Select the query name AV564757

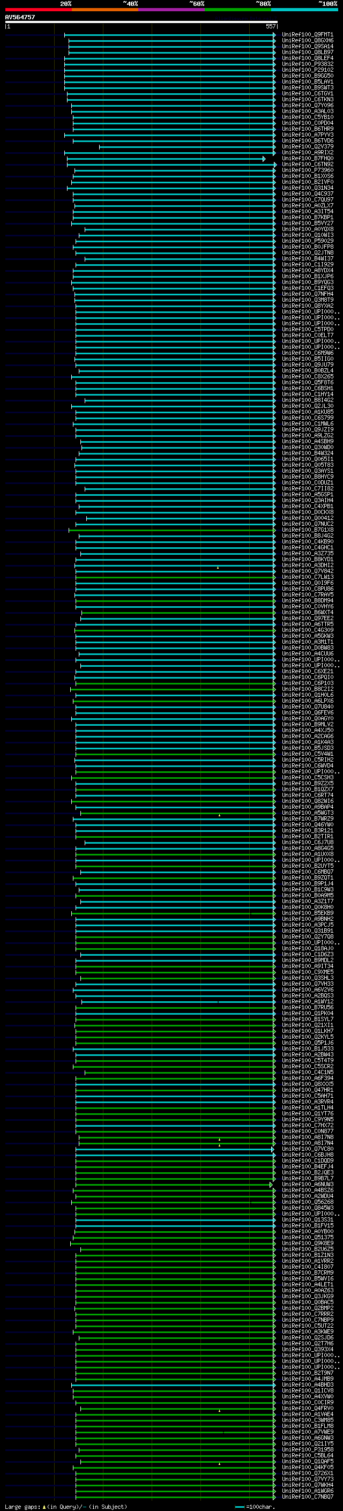point(20,17)
